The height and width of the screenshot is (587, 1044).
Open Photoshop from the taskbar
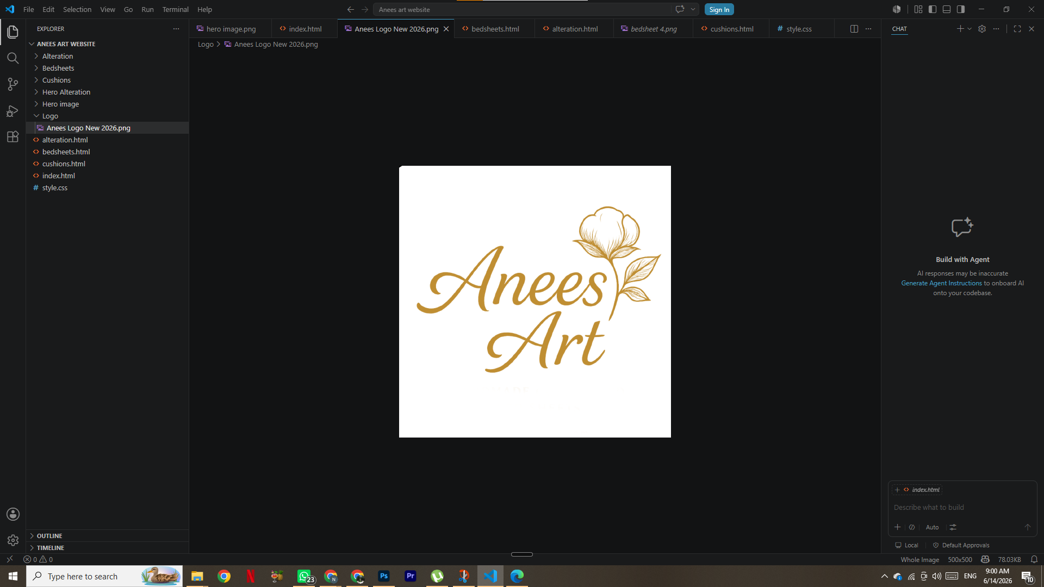pos(384,576)
